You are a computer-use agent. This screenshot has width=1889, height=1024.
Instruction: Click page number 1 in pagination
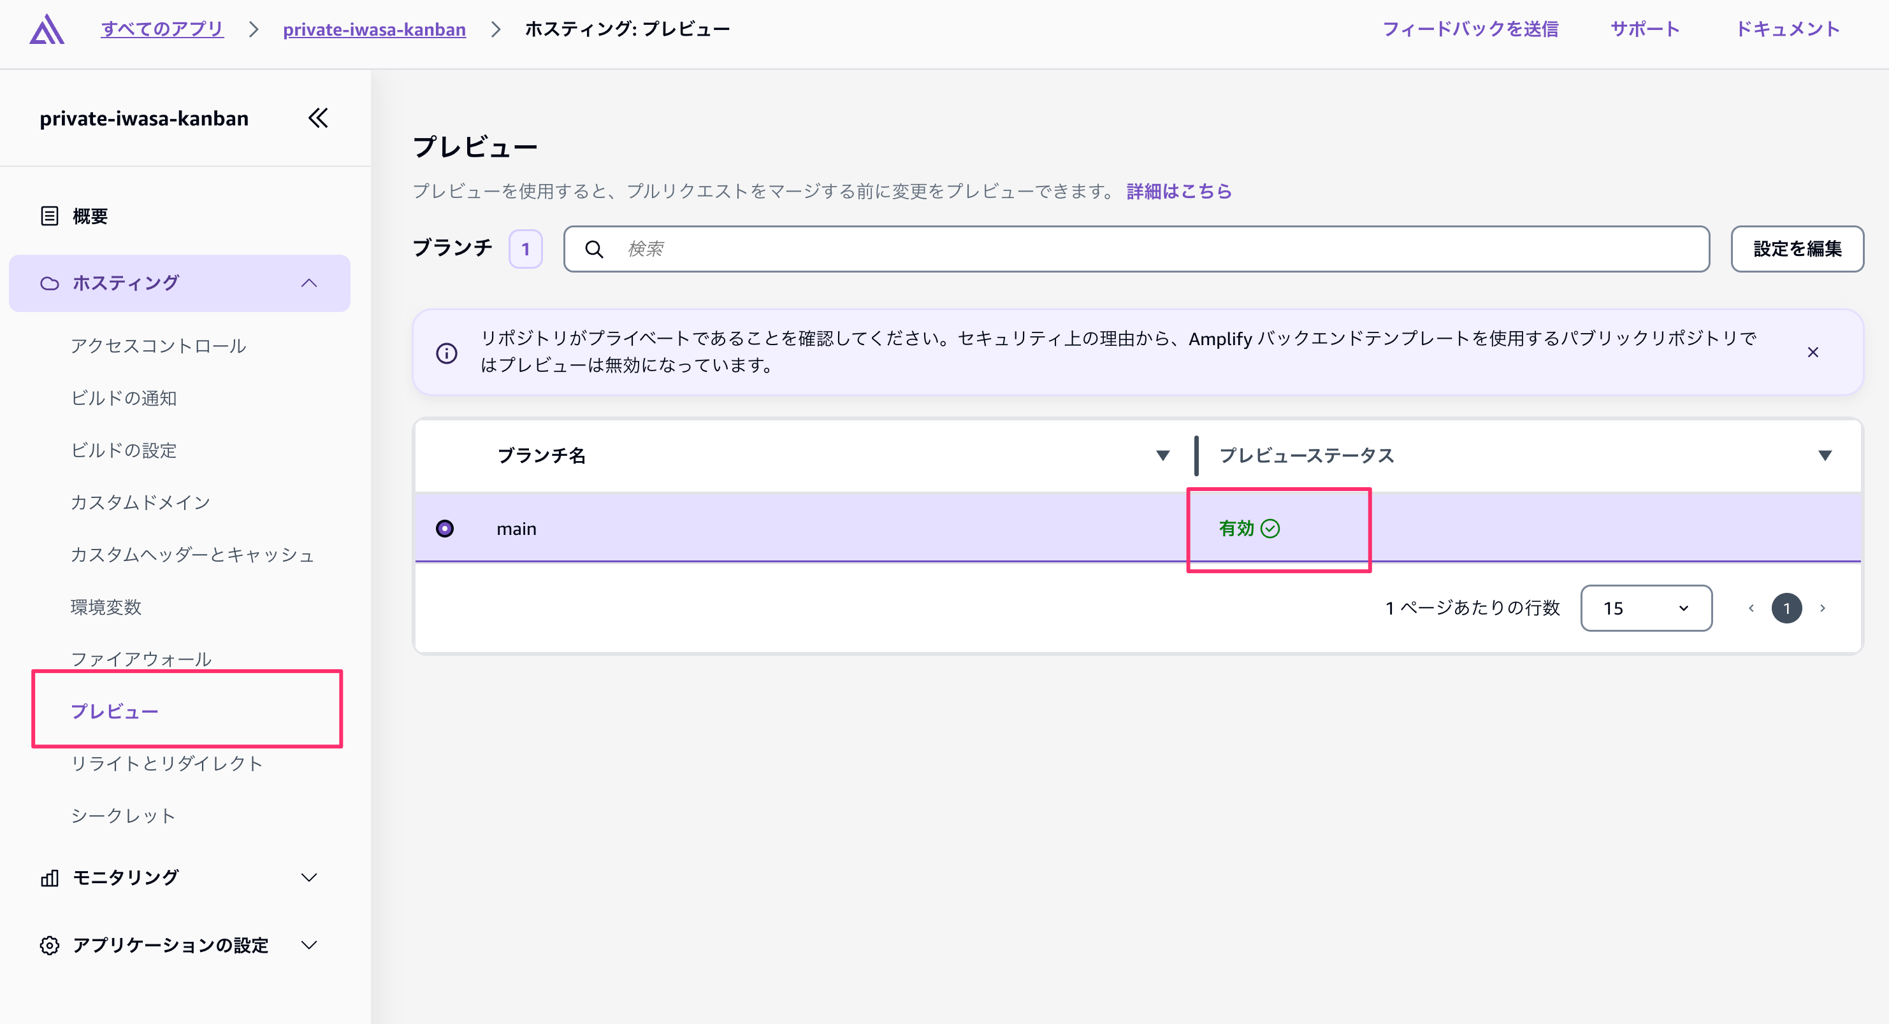(x=1787, y=608)
